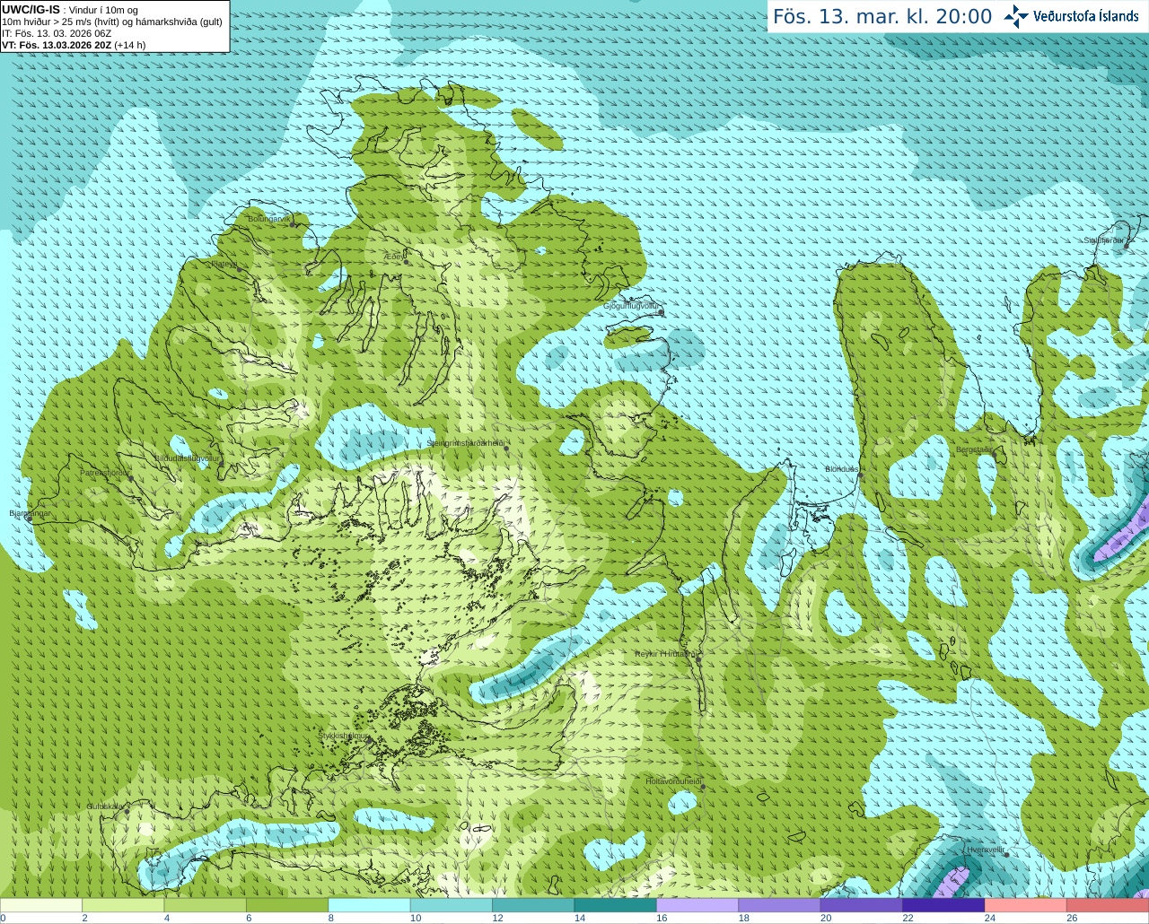Screen dimensions: 1149x924
Task: Select the 6–8 m/s olive green swatch
Action: pos(287,905)
